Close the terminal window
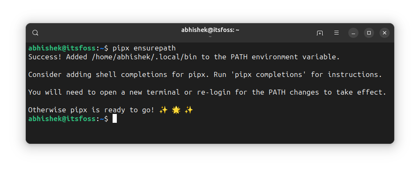 (x=385, y=33)
